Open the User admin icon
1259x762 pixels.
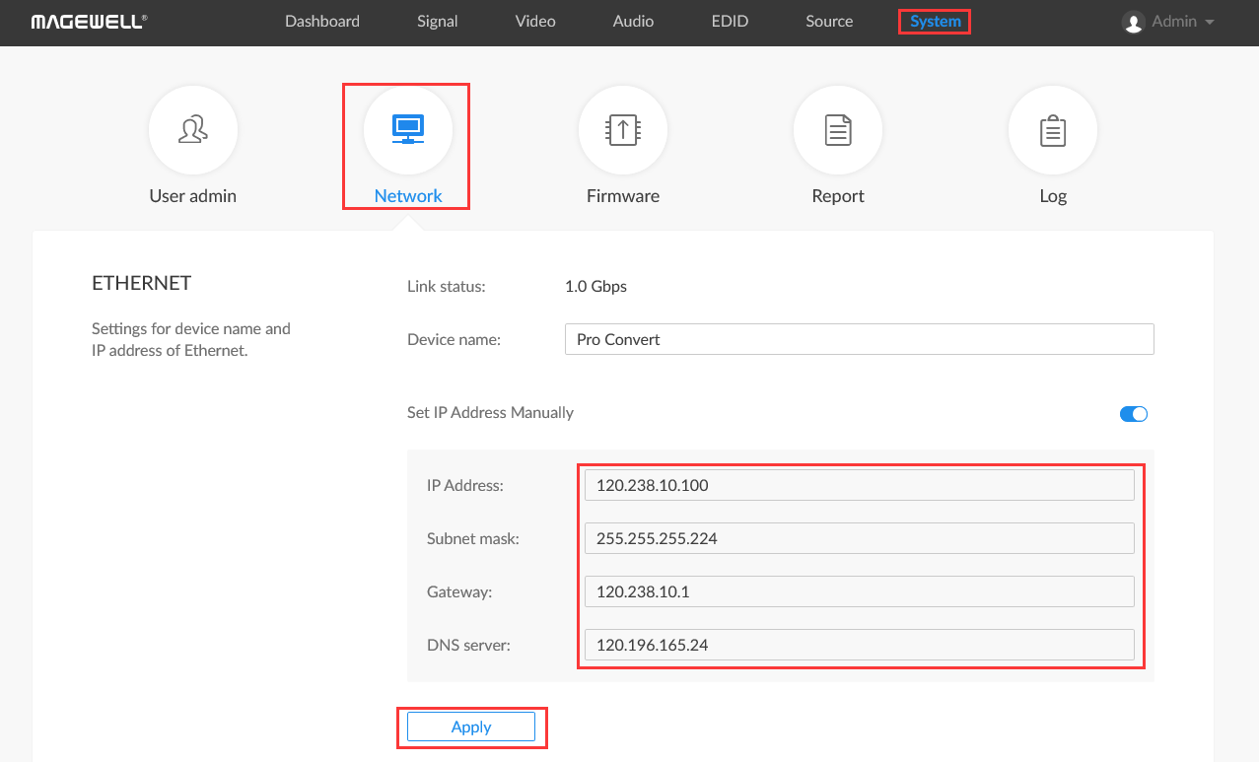pyautogui.click(x=192, y=130)
